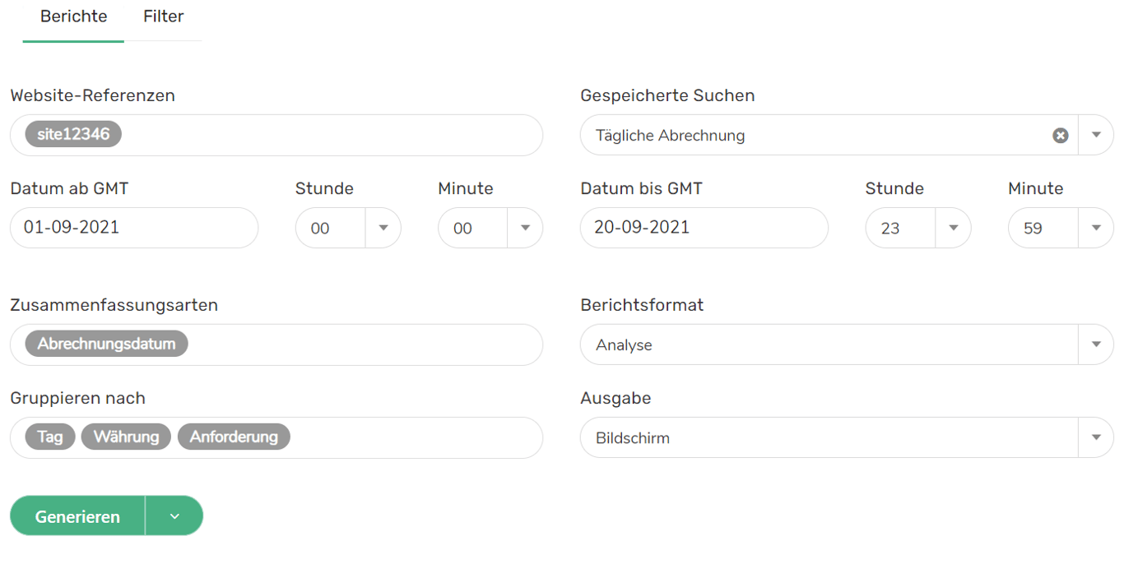
Task: Open the Generieren button's chevron menu
Action: pyautogui.click(x=174, y=516)
